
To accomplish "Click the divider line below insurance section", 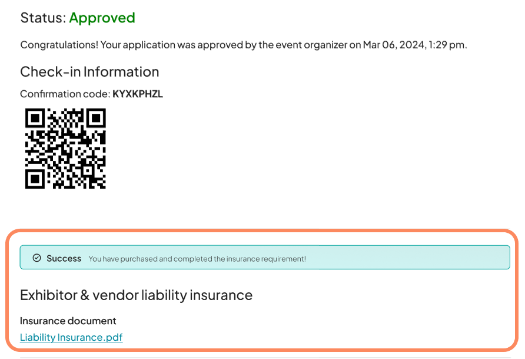I will 265,358.
